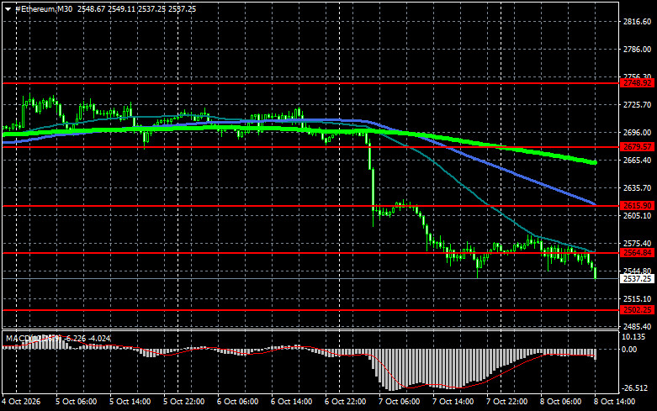Screen dimensions: 657x411
Task: Select the red 2748.92 price level tag
Action: coord(638,83)
